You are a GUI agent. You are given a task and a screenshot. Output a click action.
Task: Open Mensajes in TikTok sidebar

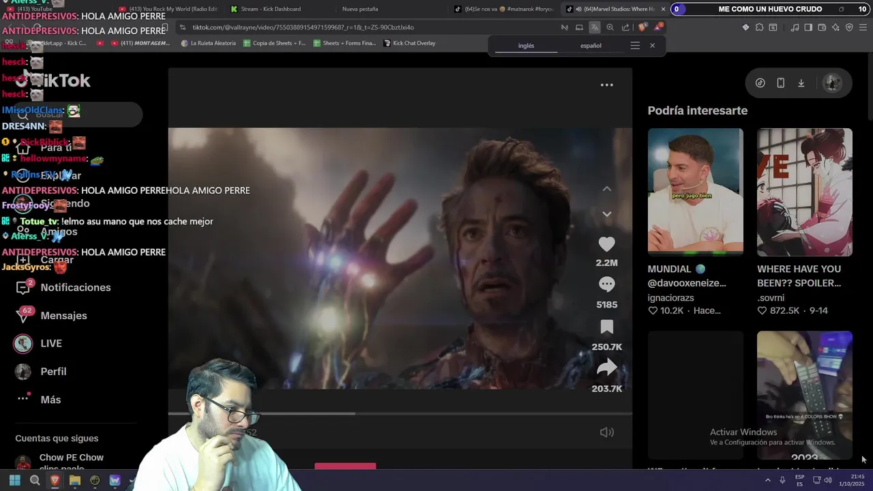click(x=52, y=315)
